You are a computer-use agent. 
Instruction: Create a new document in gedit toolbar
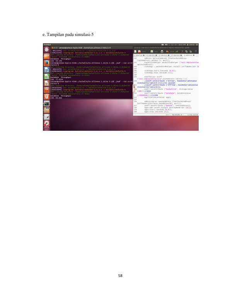point(135,51)
